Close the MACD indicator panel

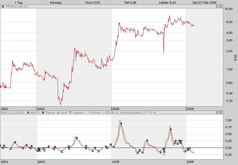pyautogui.click(x=221, y=113)
